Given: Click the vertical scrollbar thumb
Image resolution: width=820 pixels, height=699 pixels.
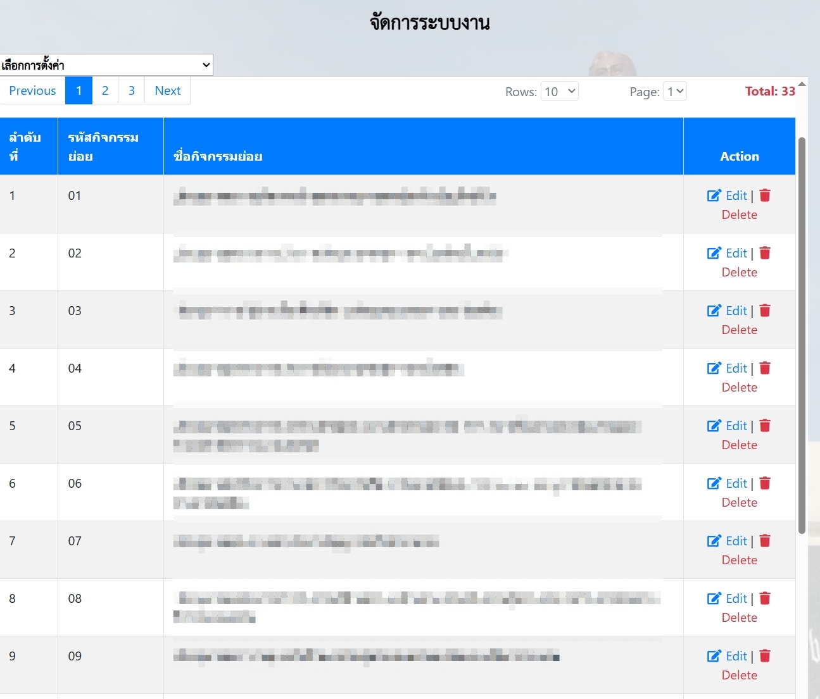Looking at the screenshot, I should 802,335.
